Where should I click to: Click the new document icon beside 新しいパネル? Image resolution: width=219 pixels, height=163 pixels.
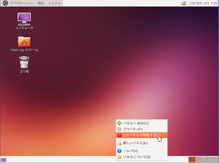[x=119, y=143]
